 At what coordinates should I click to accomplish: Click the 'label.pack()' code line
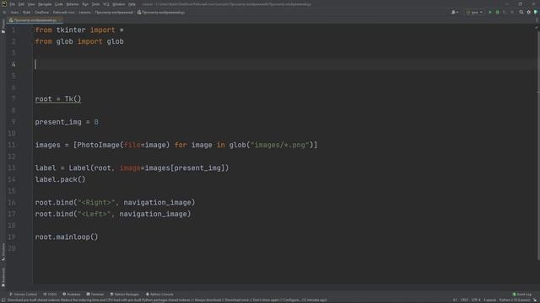coord(60,179)
